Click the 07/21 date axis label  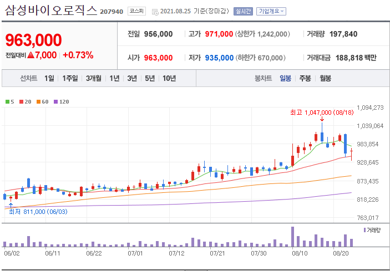tap(217, 254)
